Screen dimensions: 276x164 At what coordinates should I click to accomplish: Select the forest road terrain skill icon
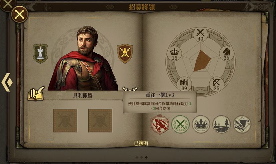click(222, 124)
